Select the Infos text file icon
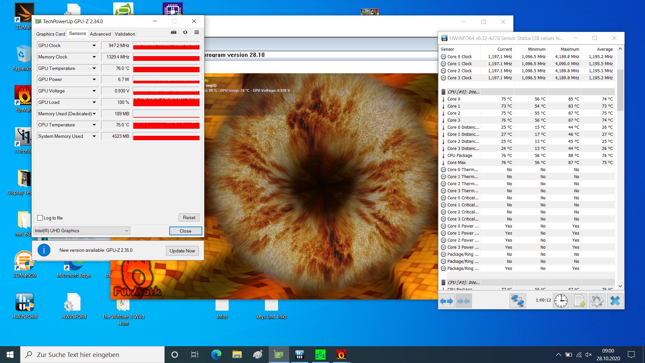This screenshot has width=645, height=363. point(222,309)
